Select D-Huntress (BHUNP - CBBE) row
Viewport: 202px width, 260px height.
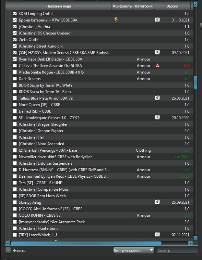point(102,170)
